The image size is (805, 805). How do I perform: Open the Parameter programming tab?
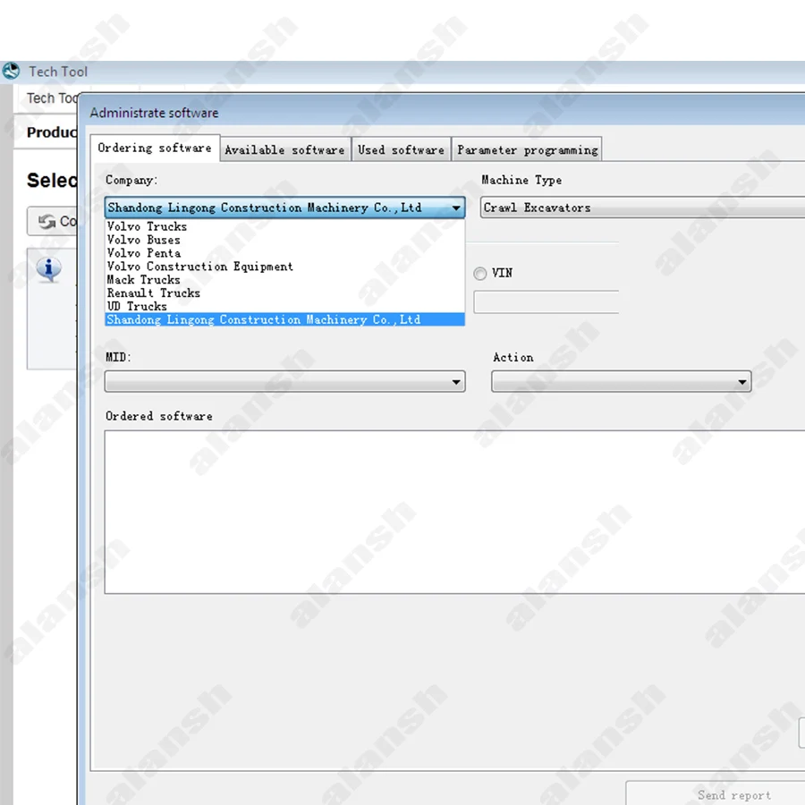pos(527,150)
